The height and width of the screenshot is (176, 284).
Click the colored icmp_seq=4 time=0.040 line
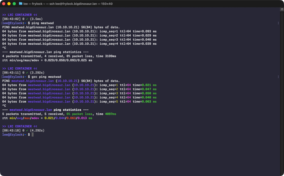coord(79,97)
